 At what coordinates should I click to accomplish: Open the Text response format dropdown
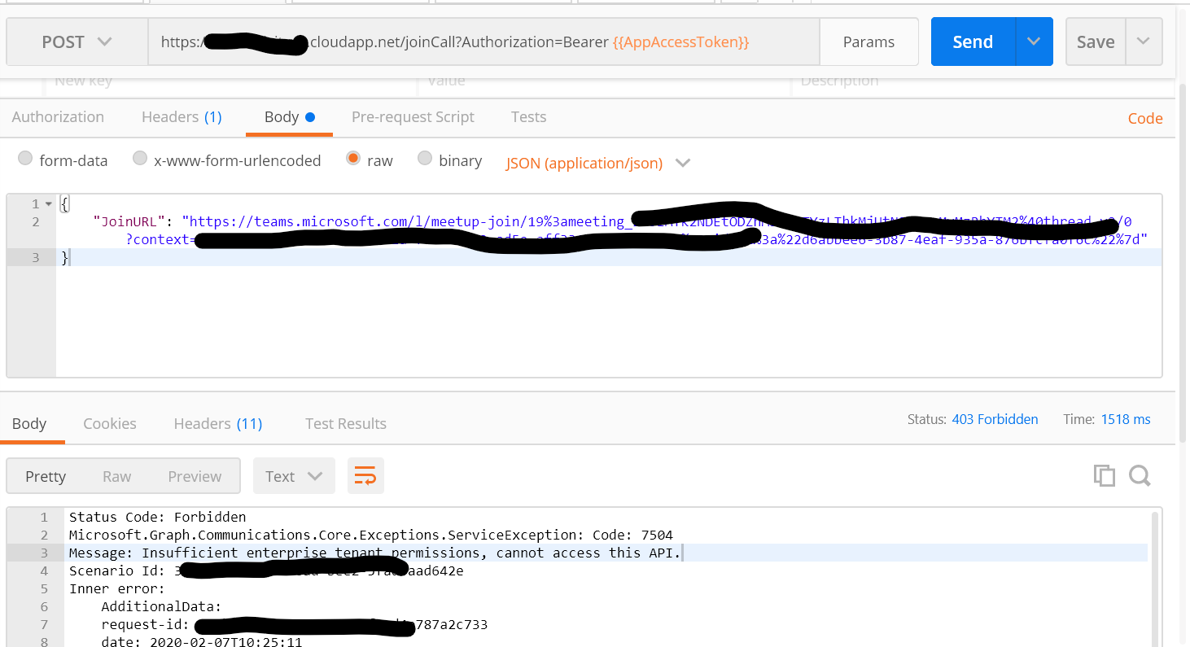pyautogui.click(x=294, y=475)
